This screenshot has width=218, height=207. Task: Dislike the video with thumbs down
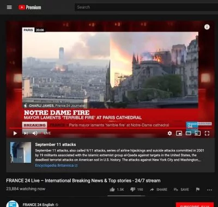[133, 190]
